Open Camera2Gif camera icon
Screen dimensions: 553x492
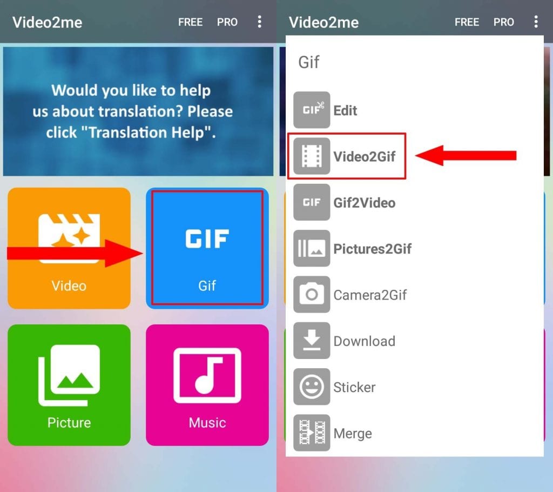(x=312, y=294)
